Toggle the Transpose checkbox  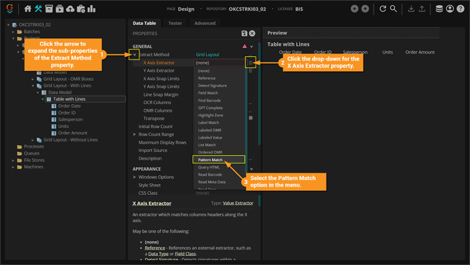pos(251,118)
